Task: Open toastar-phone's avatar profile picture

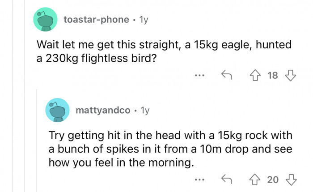Action: pos(46,20)
